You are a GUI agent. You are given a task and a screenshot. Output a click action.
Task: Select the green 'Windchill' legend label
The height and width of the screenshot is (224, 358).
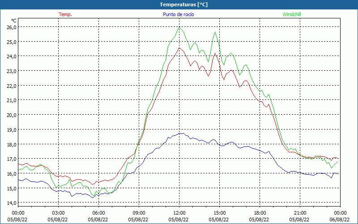pyautogui.click(x=292, y=14)
